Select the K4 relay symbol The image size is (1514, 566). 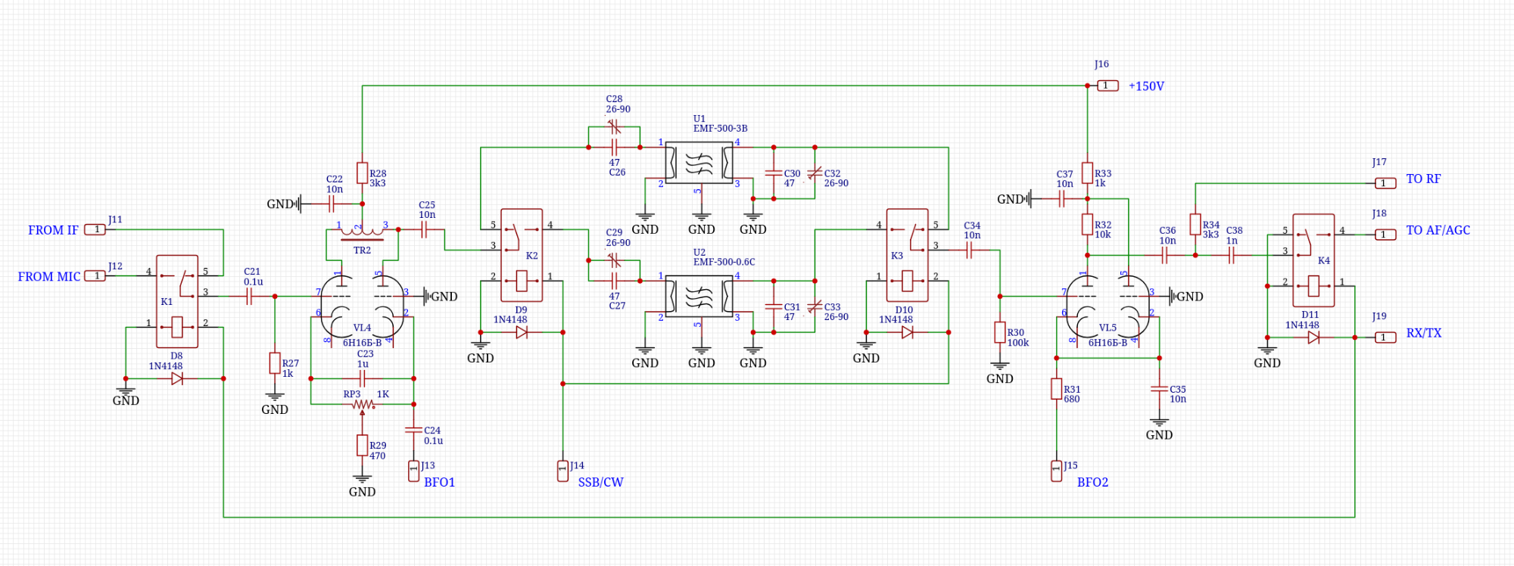(1313, 260)
